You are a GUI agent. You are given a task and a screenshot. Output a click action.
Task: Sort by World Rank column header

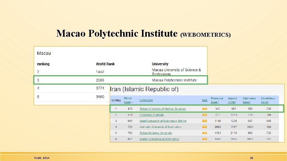(x=128, y=100)
